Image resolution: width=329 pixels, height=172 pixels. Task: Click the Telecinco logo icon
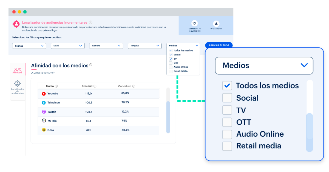click(x=44, y=103)
